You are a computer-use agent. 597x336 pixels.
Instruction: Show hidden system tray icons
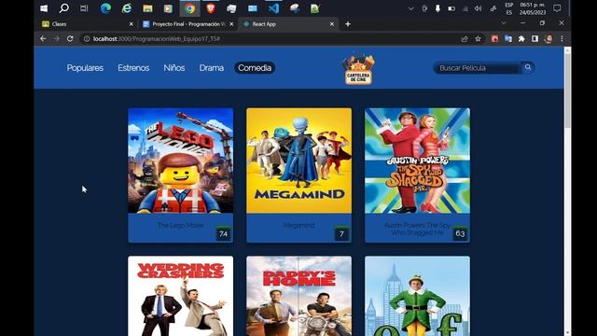[410, 8]
